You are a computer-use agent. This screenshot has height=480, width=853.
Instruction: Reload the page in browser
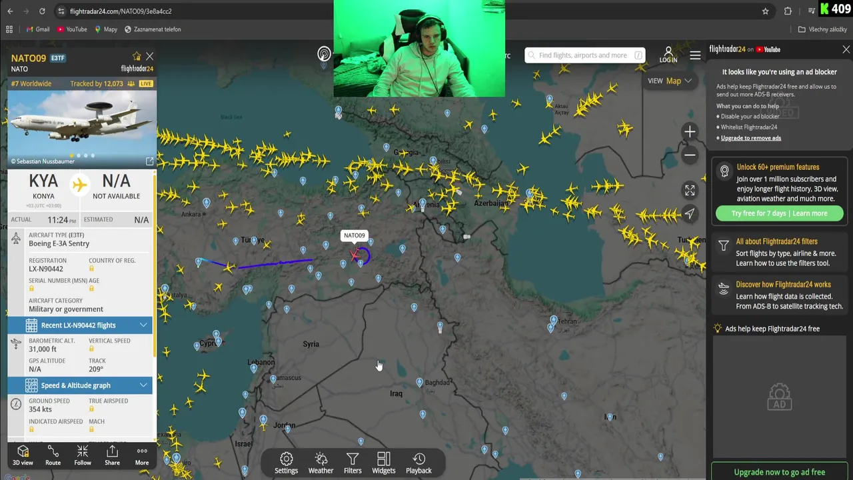(42, 11)
